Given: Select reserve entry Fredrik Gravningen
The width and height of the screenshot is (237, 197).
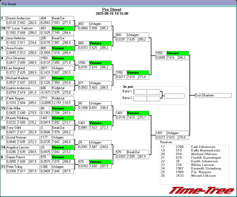Looking at the screenshot, I should (206, 158).
